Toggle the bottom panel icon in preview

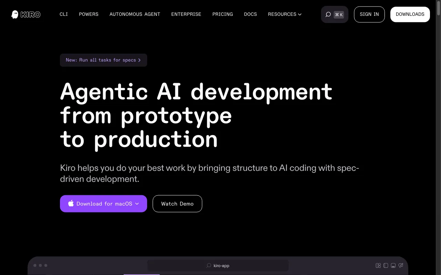[x=393, y=265]
